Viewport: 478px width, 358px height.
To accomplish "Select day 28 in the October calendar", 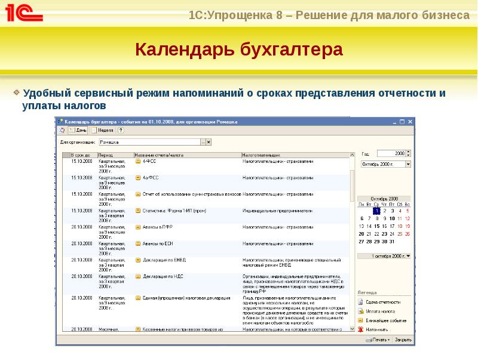I will (x=369, y=242).
